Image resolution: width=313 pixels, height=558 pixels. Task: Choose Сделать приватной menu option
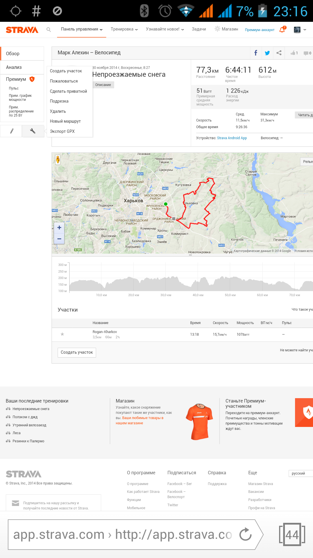[x=68, y=91]
